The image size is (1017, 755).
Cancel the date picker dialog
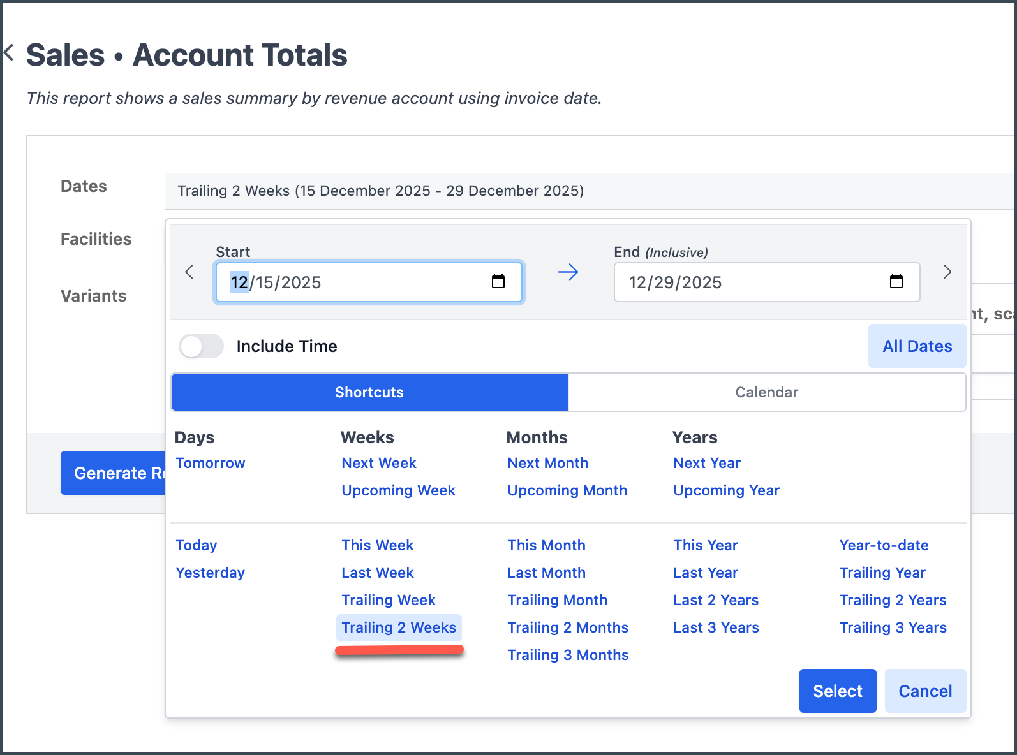(924, 691)
